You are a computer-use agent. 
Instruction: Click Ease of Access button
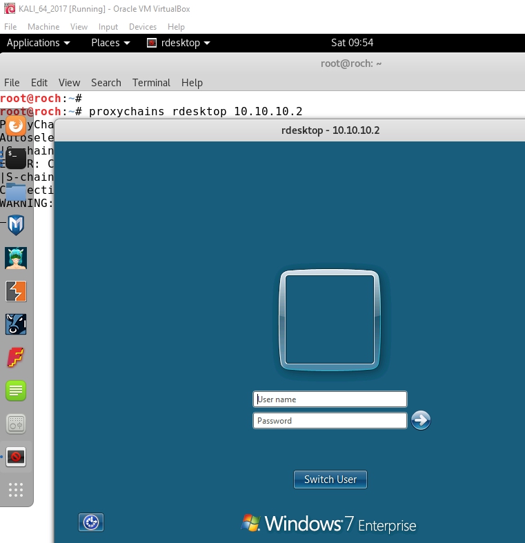point(91,522)
